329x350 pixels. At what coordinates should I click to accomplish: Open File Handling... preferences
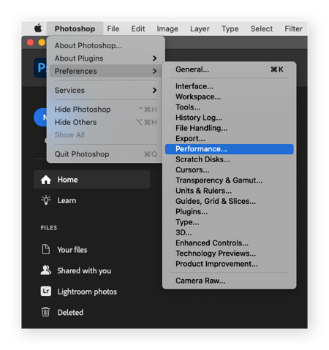[x=229, y=128]
